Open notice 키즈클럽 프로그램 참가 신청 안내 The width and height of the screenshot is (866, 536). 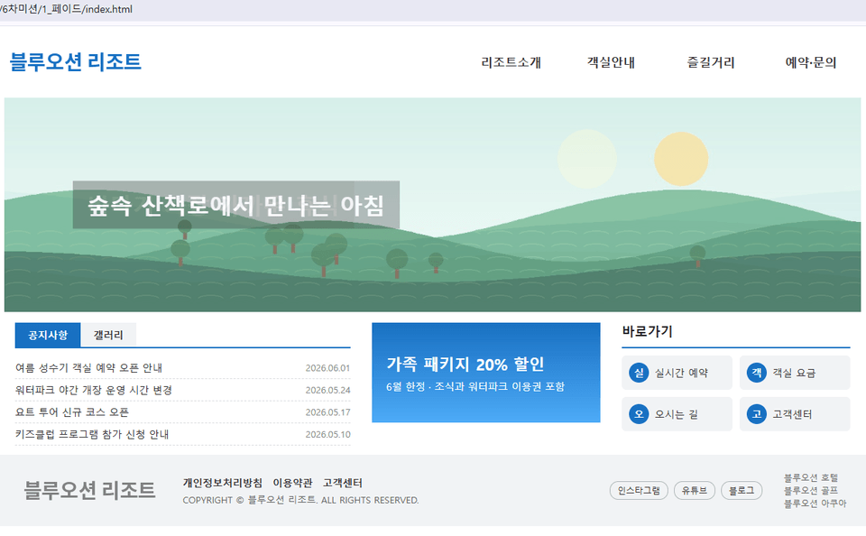tap(92, 434)
